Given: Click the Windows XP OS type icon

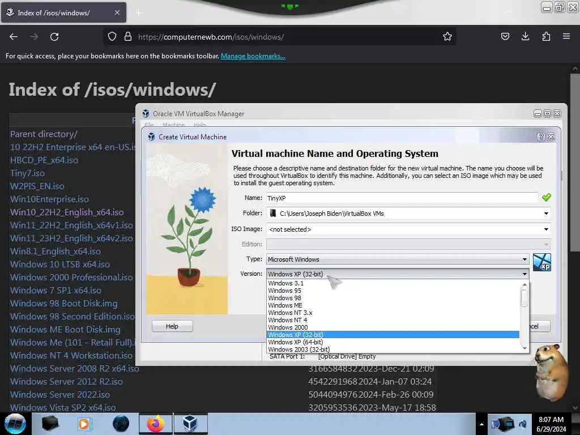Looking at the screenshot, I should point(542,262).
